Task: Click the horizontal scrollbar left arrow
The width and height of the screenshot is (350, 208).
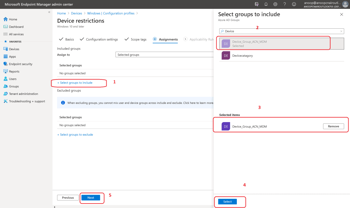Action: coord(54,207)
